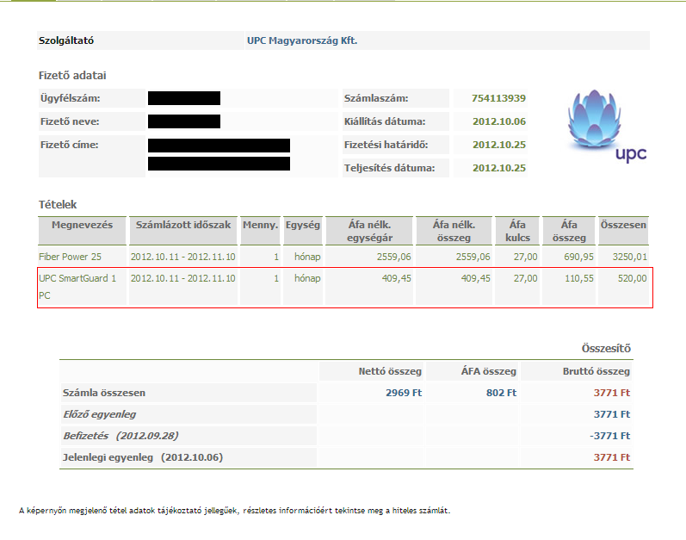Click the redacted Ügyfélszám value
The image size is (686, 540).
coord(184,98)
